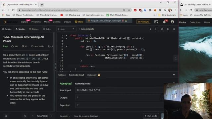
Task: Open Chrome profile avatar
Action: pyautogui.click(x=170, y=10)
